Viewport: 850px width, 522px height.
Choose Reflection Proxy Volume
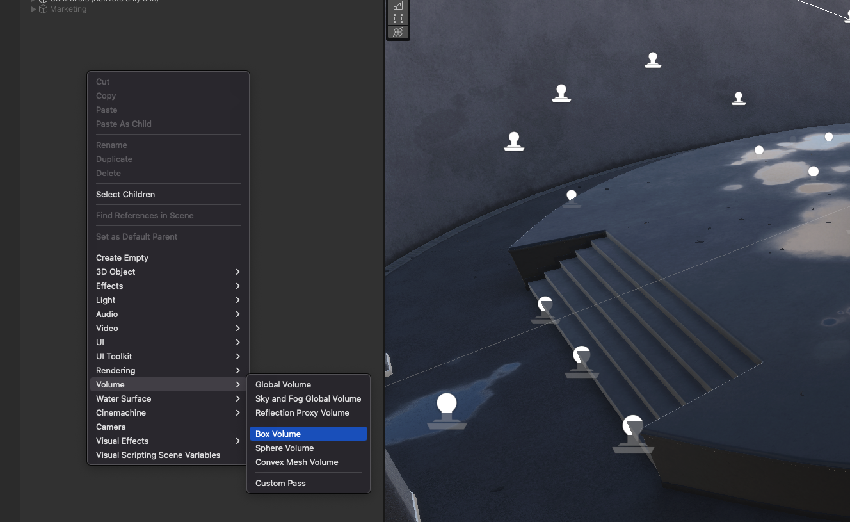pyautogui.click(x=309, y=412)
